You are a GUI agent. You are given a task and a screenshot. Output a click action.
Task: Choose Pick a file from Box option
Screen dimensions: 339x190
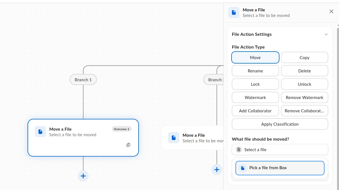280,168
